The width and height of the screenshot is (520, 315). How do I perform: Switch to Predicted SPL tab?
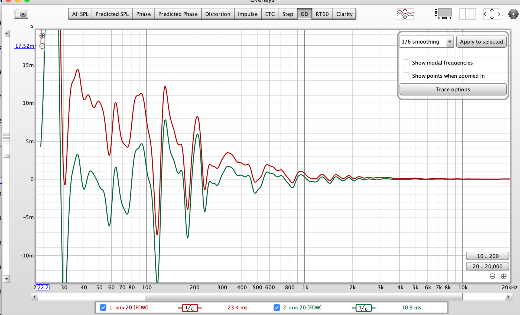[x=112, y=14]
